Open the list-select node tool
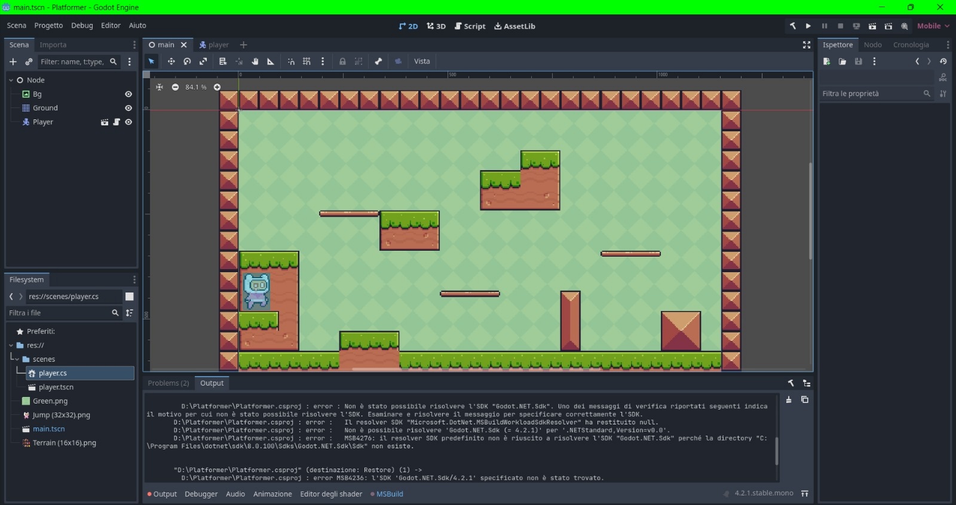Screen dimensions: 956x505 tap(223, 61)
